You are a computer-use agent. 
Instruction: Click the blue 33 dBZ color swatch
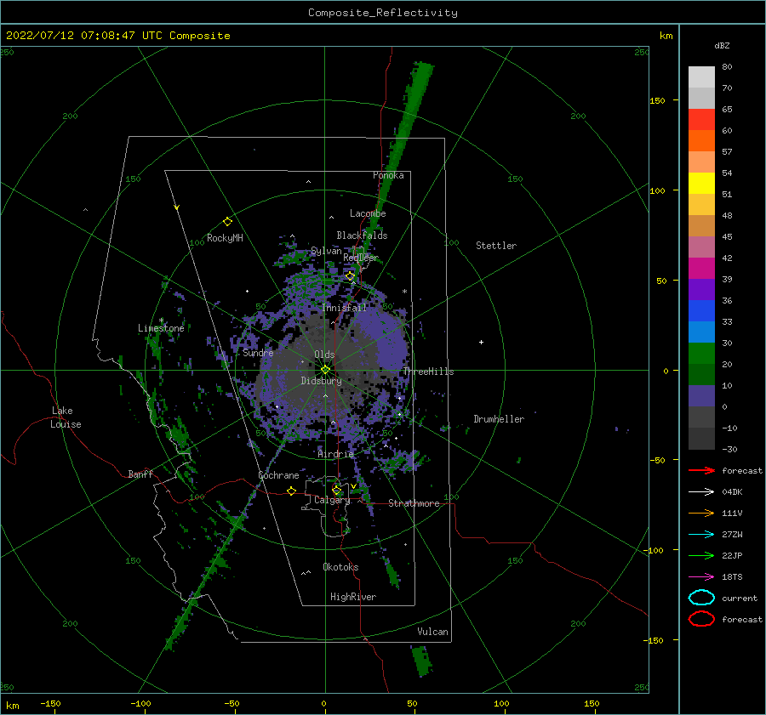[701, 311]
